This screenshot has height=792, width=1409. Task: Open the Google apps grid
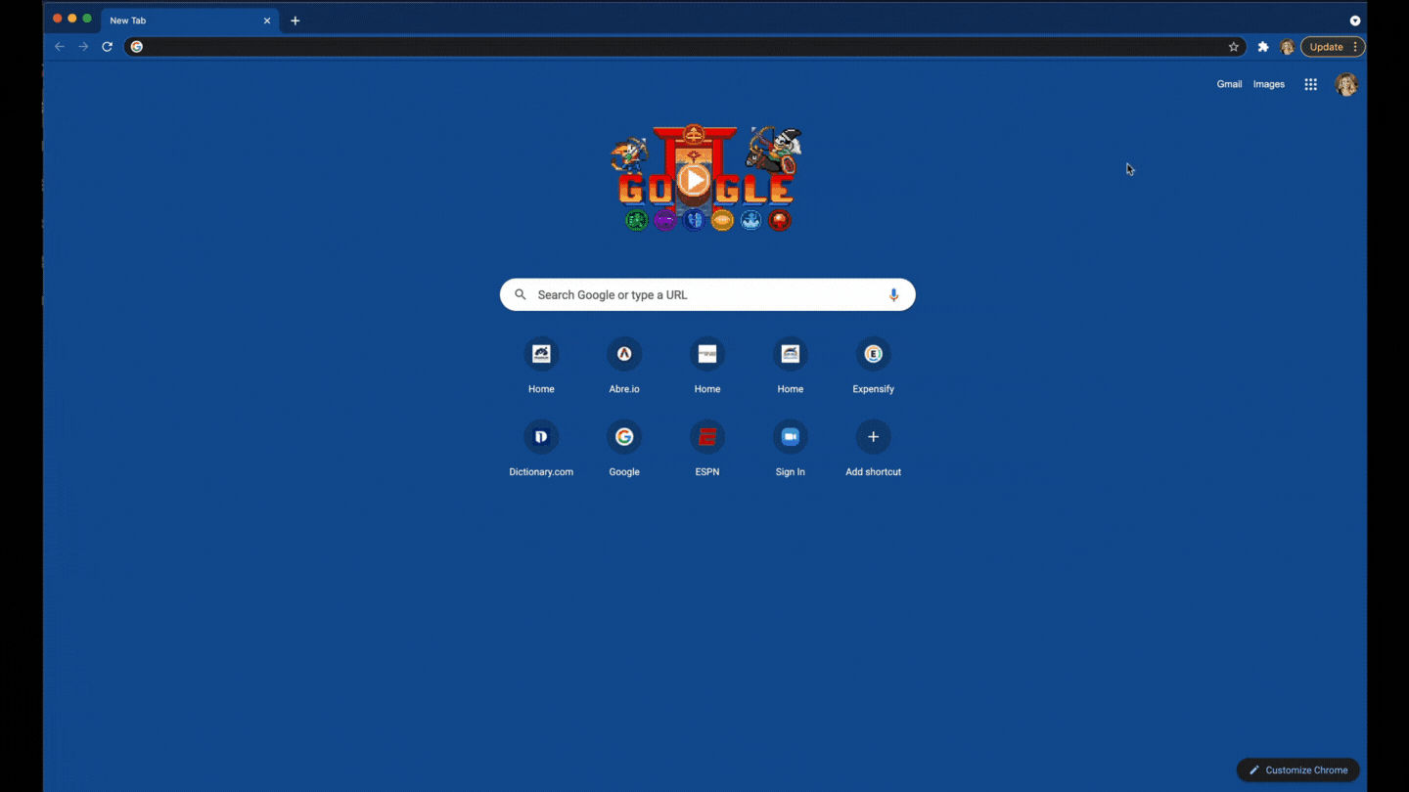coord(1311,84)
